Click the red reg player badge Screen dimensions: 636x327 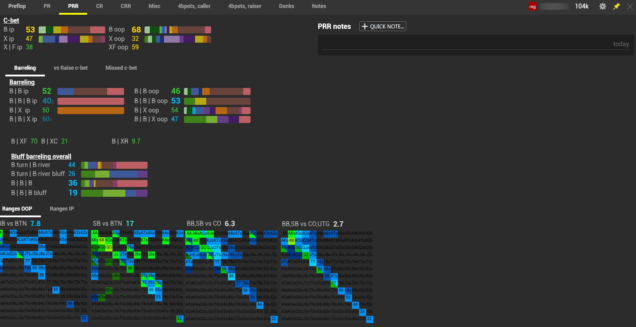[532, 6]
